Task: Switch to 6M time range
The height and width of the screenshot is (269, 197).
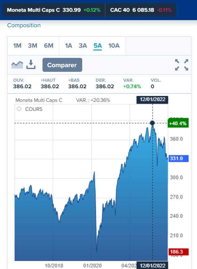Action: click(49, 46)
